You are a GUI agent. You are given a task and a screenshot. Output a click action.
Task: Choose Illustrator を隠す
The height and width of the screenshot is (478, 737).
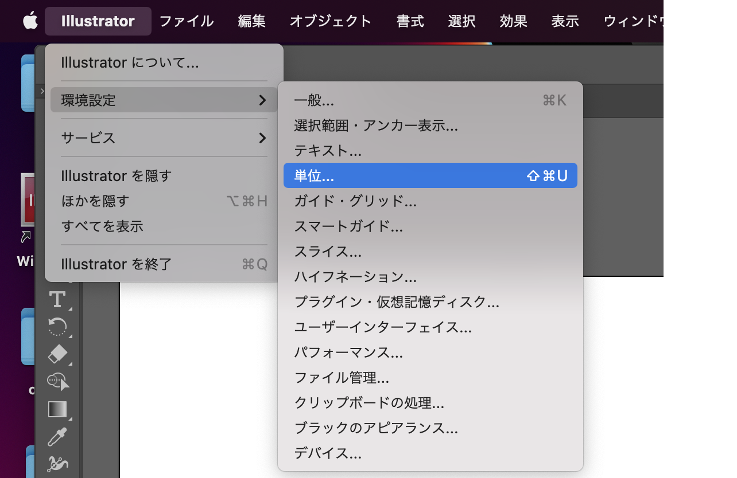164,176
